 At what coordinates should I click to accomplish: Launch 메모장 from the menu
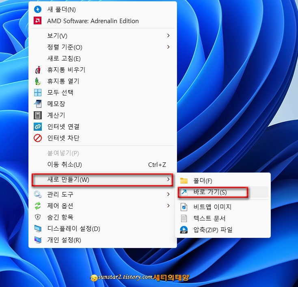pos(103,104)
